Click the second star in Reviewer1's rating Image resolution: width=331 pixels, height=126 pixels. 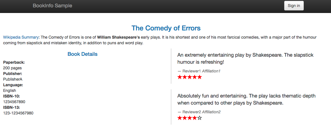click(x=185, y=77)
